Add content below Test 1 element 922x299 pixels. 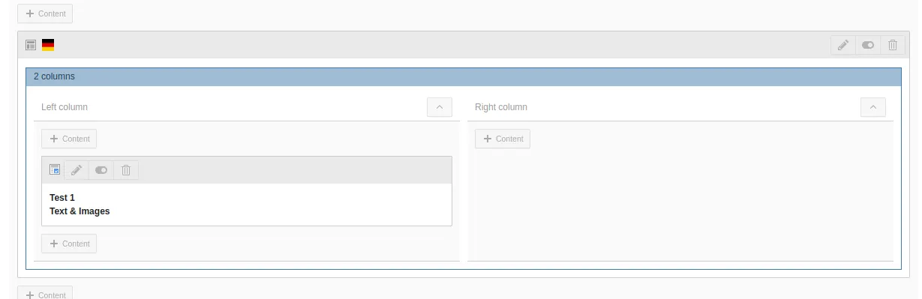(69, 244)
